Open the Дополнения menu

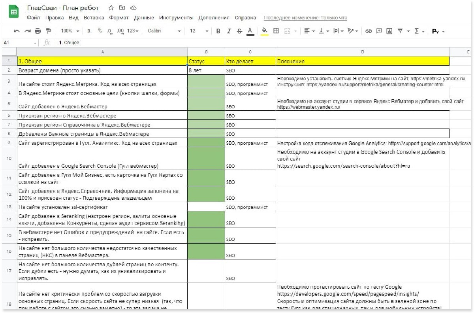[x=214, y=18]
